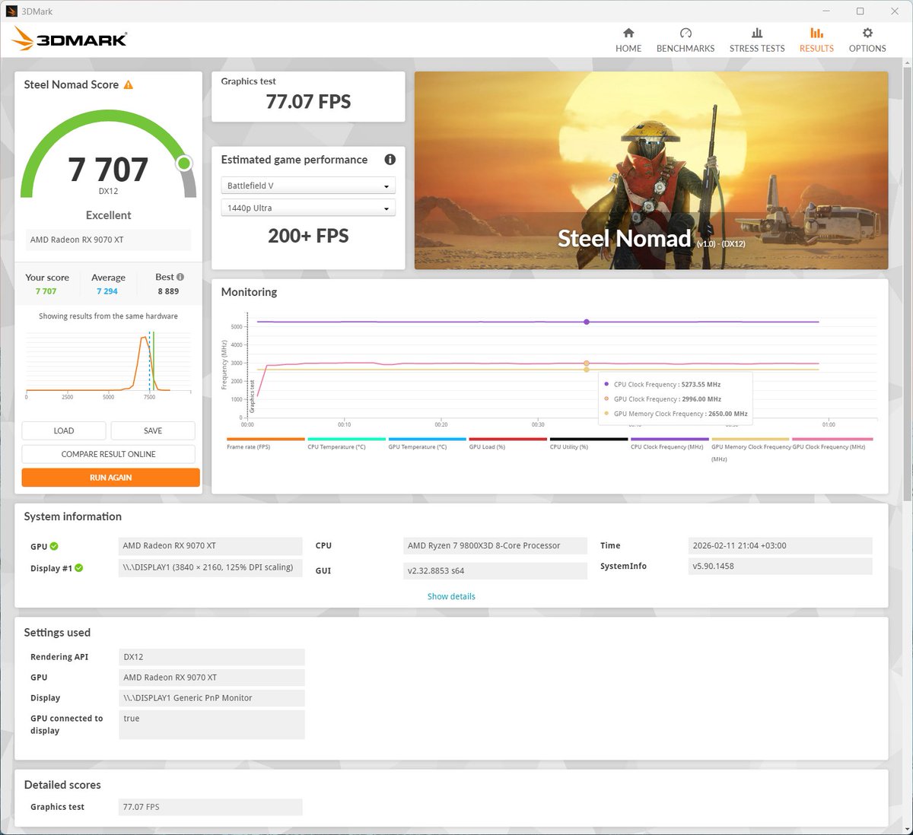Click the DISPLAY1 3840 × 2160 field
Screen dimensions: 913x835
210,567
